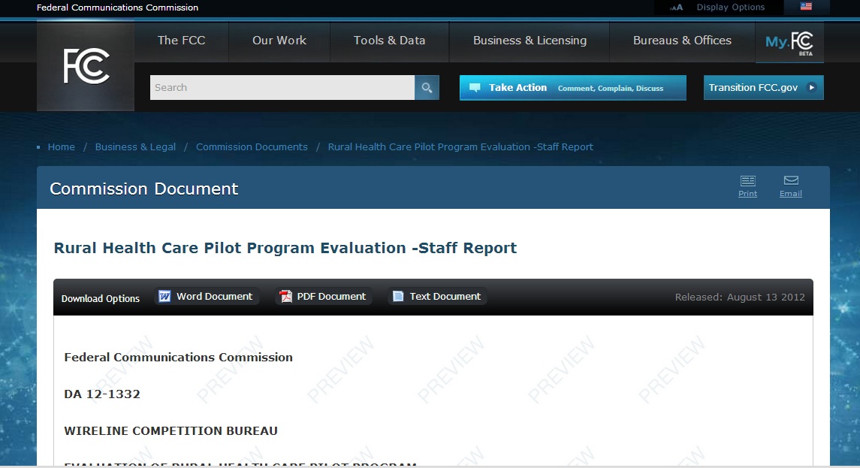Click the Text Document icon
This screenshot has width=860, height=468.
coord(398,296)
